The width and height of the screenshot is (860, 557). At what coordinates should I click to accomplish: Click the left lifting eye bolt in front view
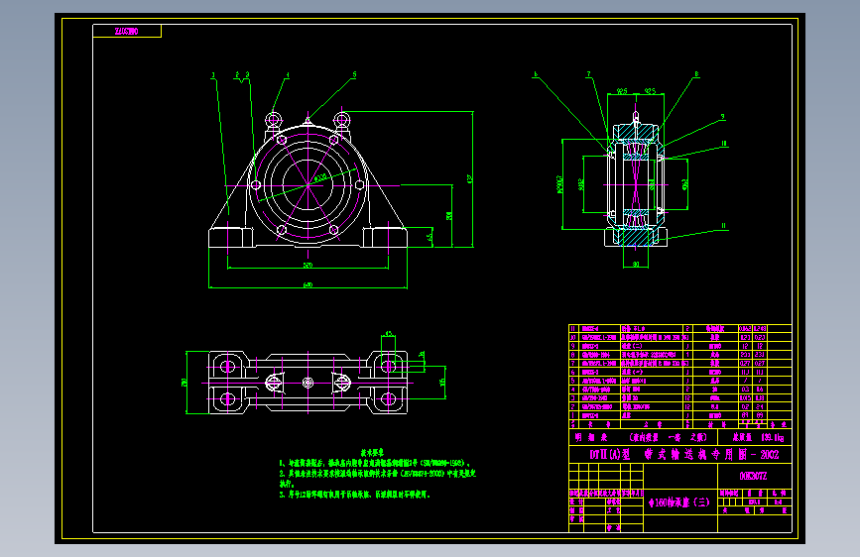point(273,120)
